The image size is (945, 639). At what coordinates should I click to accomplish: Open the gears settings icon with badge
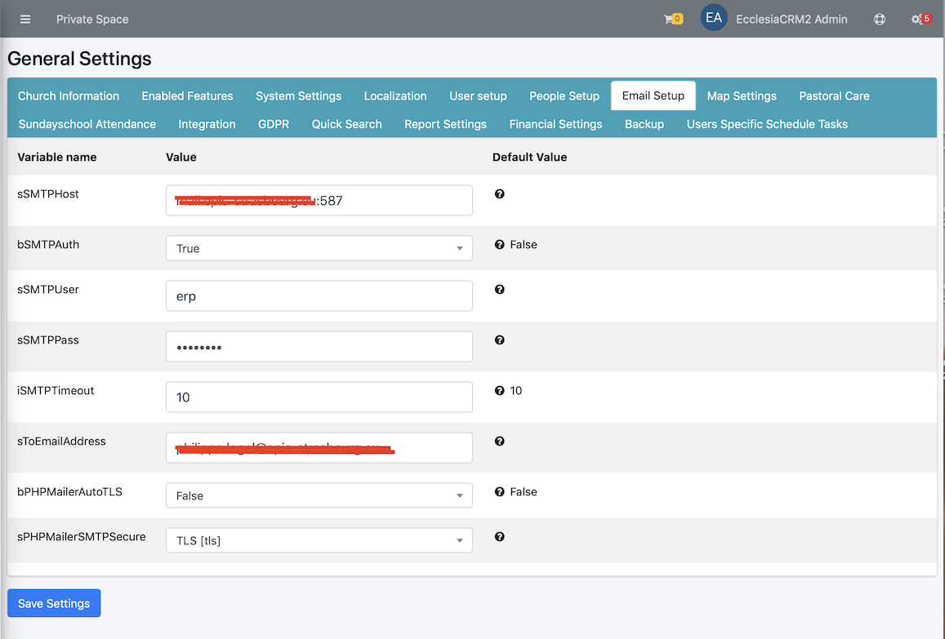click(920, 20)
